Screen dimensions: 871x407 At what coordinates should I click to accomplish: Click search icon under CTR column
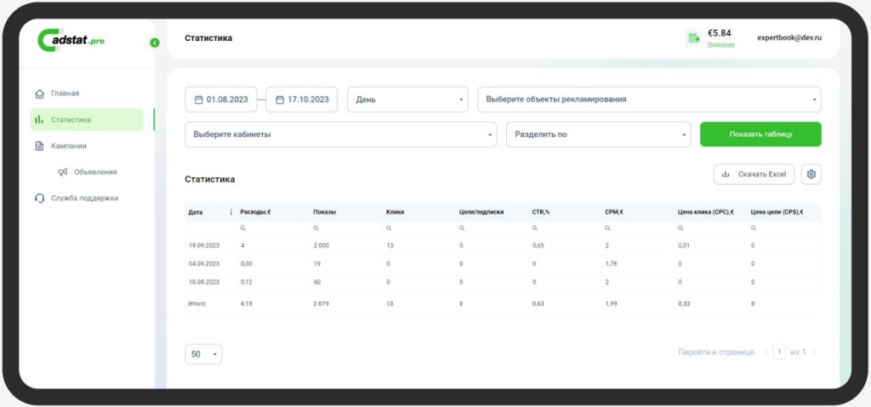[x=534, y=228]
